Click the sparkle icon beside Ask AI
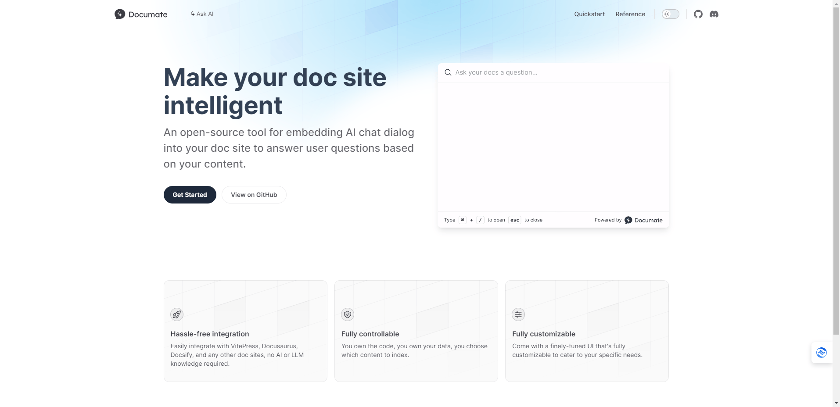The image size is (840, 407). click(x=192, y=14)
